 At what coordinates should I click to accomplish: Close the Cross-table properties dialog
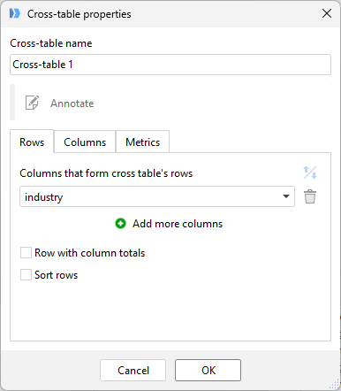(x=327, y=13)
